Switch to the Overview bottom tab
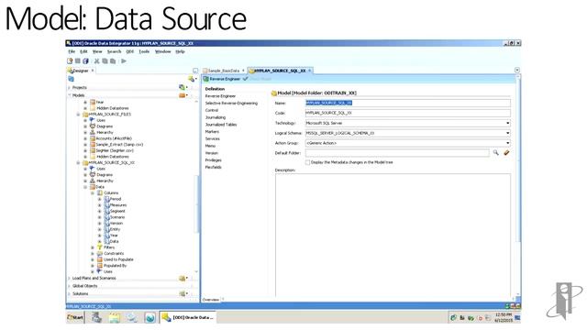This screenshot has width=587, height=330. [x=211, y=300]
